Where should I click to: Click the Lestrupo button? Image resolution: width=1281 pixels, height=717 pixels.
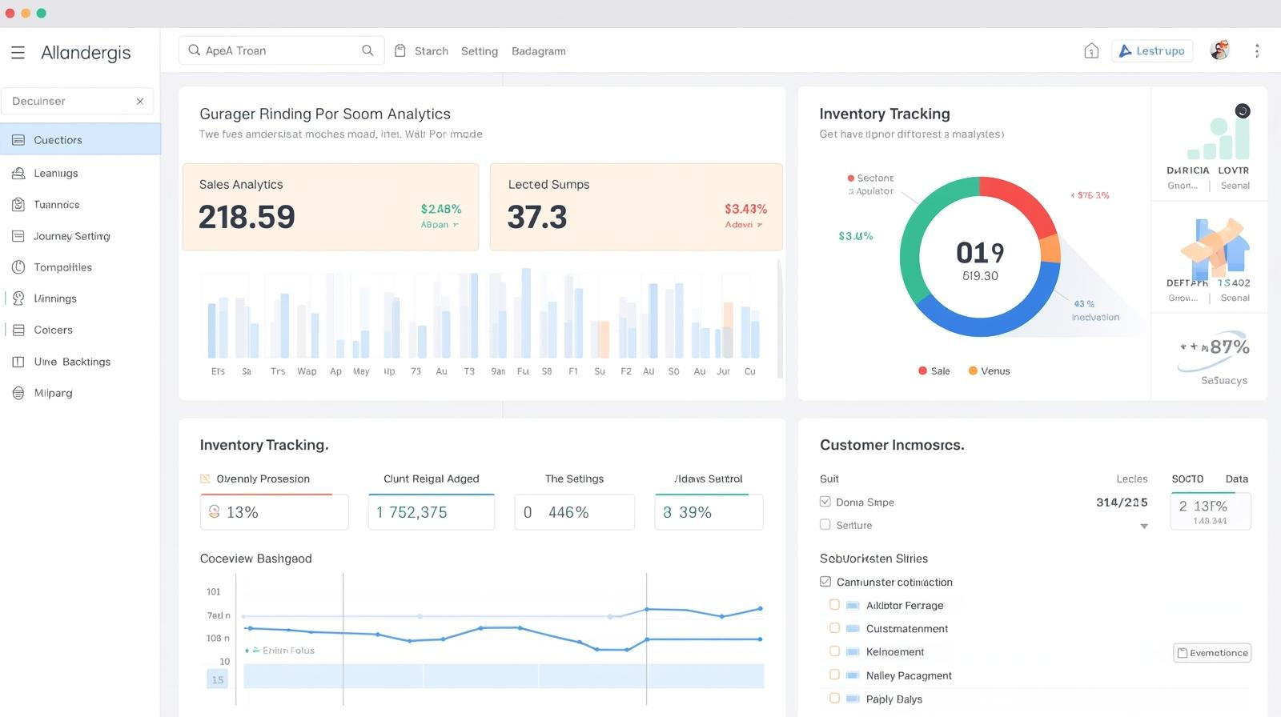click(1152, 50)
